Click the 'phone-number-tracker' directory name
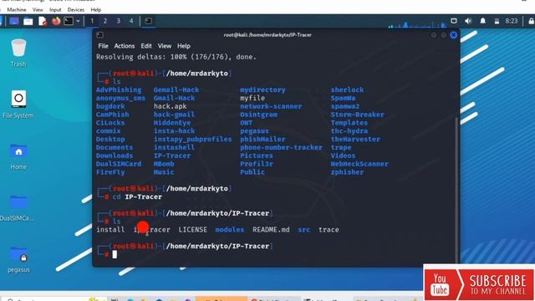The image size is (535, 301). (281, 147)
